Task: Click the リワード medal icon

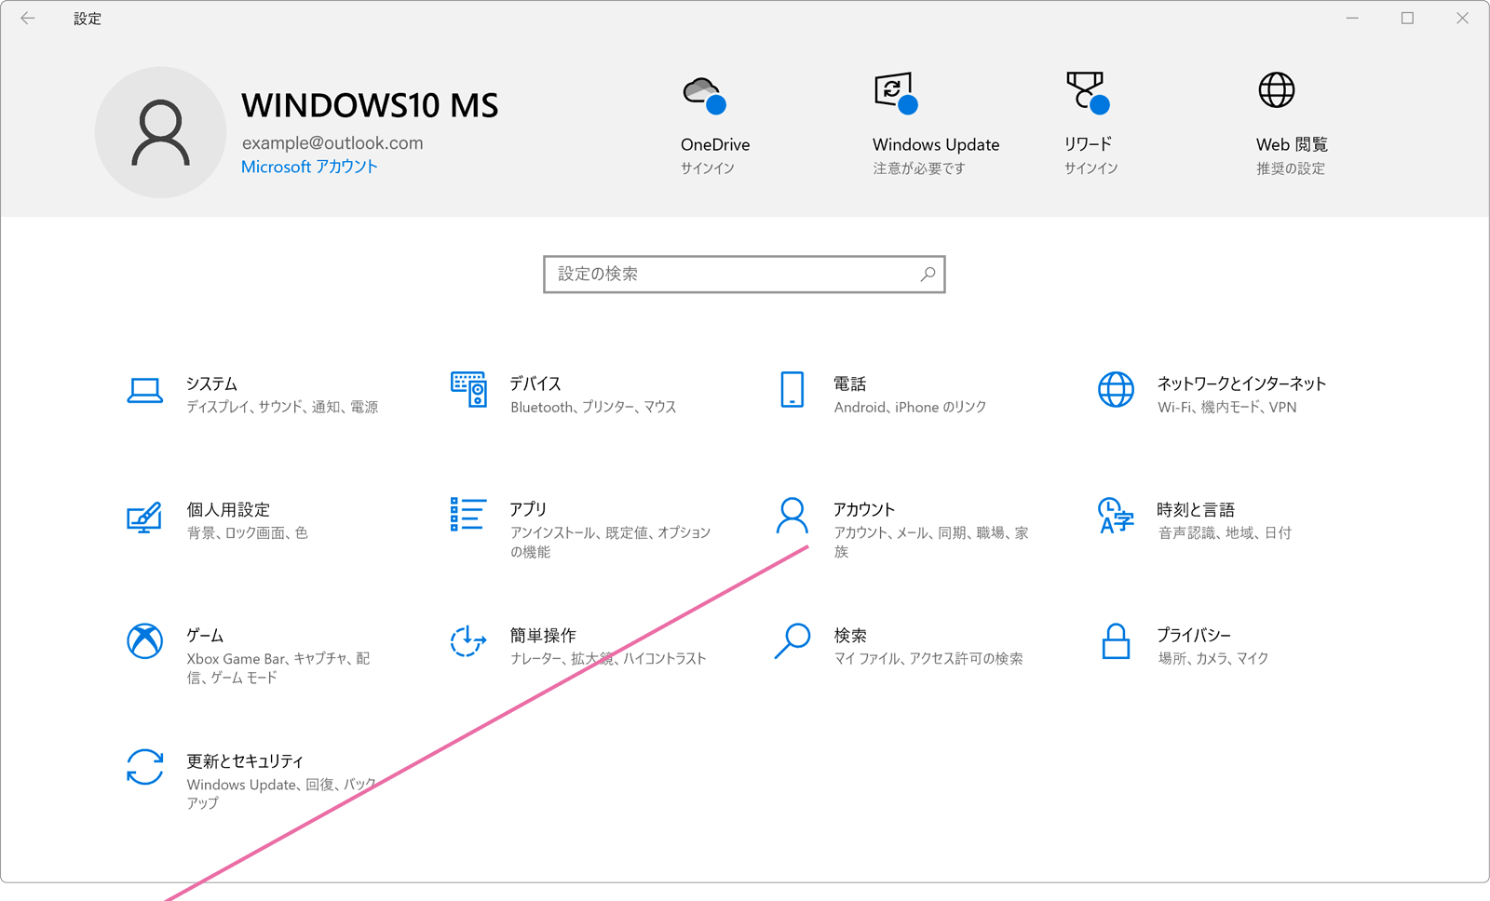Action: point(1088,93)
